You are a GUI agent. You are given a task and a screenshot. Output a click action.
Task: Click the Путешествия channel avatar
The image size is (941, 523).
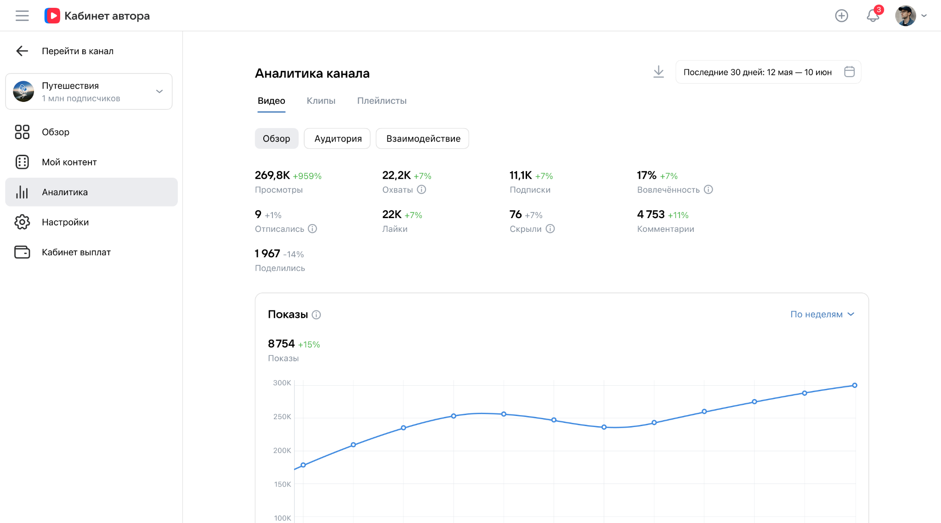pos(23,91)
